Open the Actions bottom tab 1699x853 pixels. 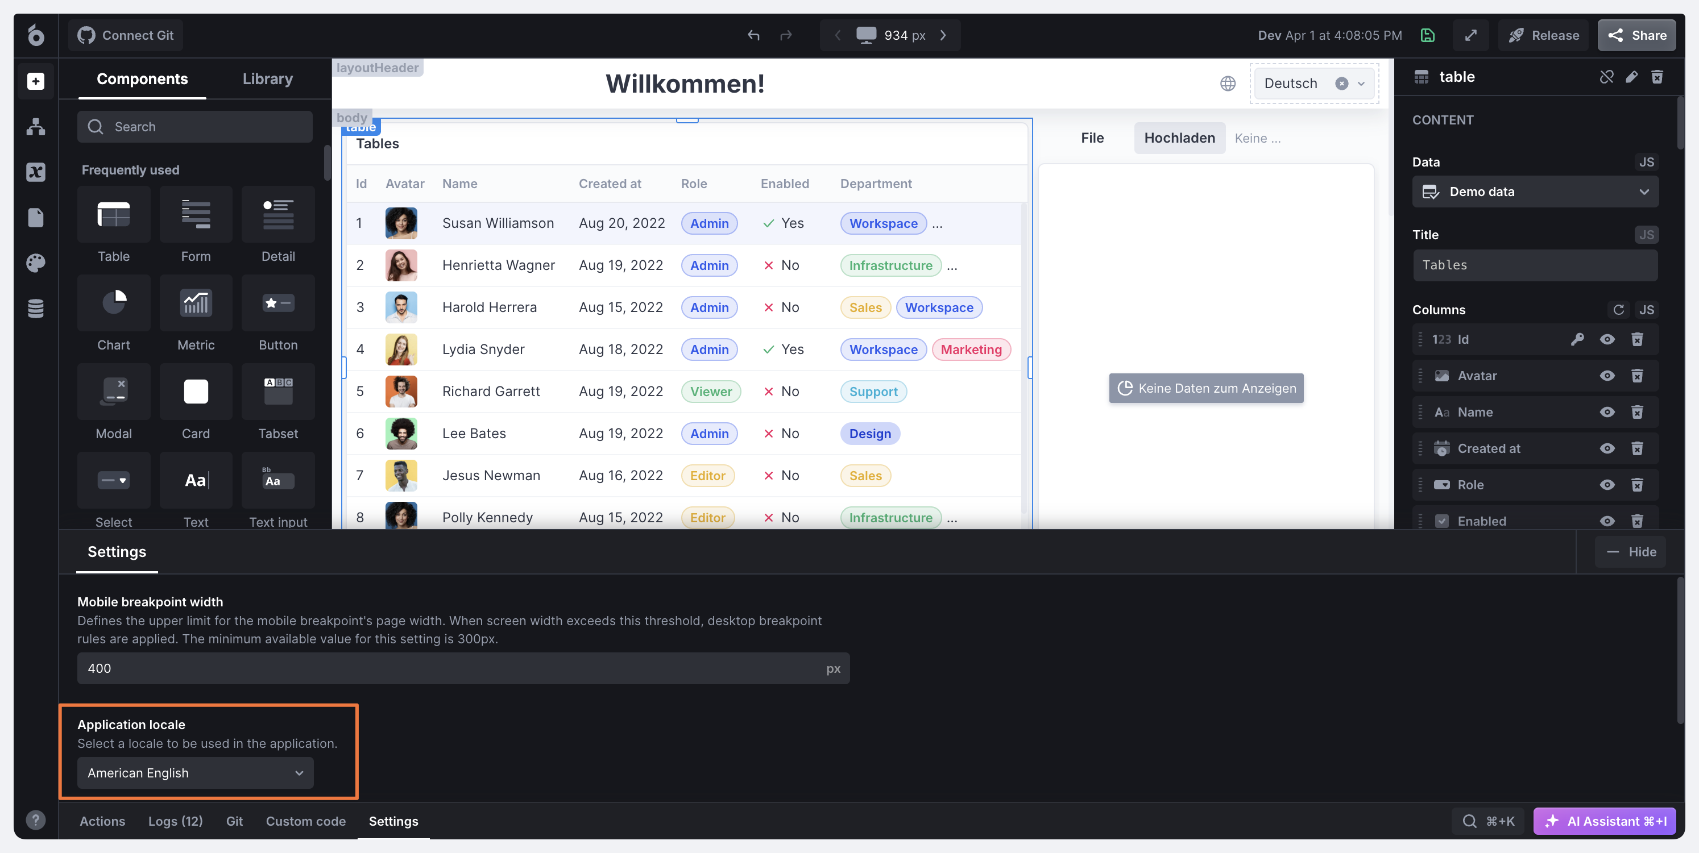pyautogui.click(x=102, y=821)
